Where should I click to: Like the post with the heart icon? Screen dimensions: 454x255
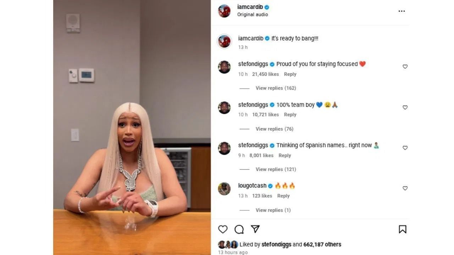pyautogui.click(x=223, y=229)
